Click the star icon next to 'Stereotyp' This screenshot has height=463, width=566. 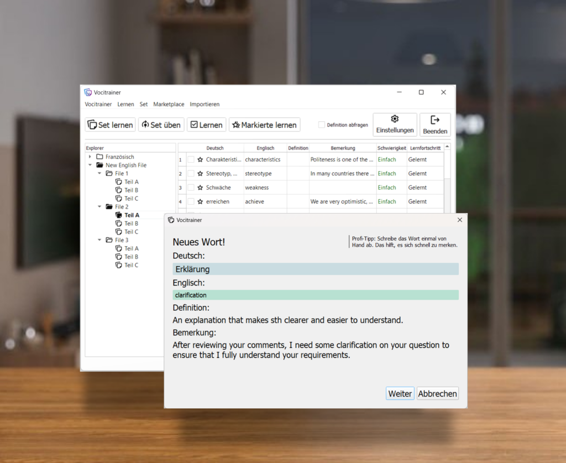[200, 174]
